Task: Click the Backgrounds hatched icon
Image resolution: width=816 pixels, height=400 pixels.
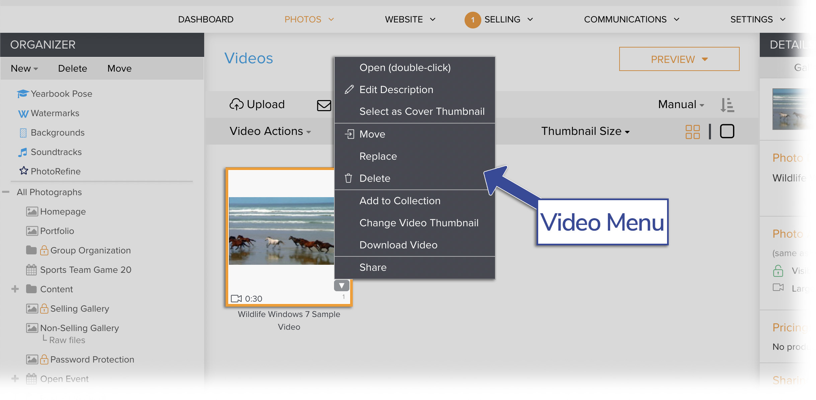Action: pyautogui.click(x=23, y=133)
